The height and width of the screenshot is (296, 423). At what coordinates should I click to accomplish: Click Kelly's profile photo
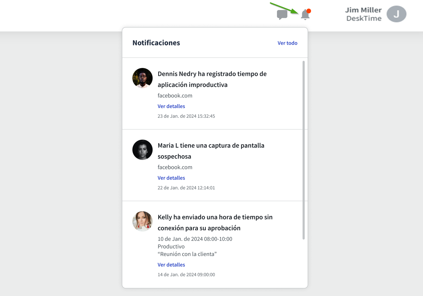click(x=142, y=221)
